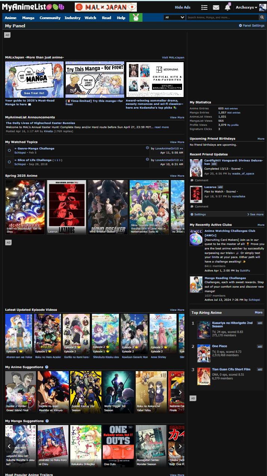Open One Outs manga suggestion cover

[x=118, y=446]
